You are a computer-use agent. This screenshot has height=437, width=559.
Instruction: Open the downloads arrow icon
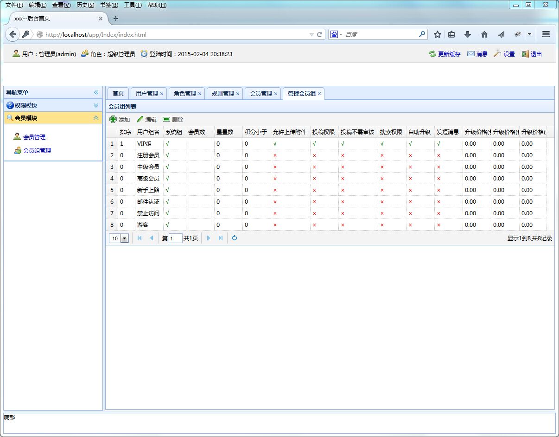pos(468,34)
